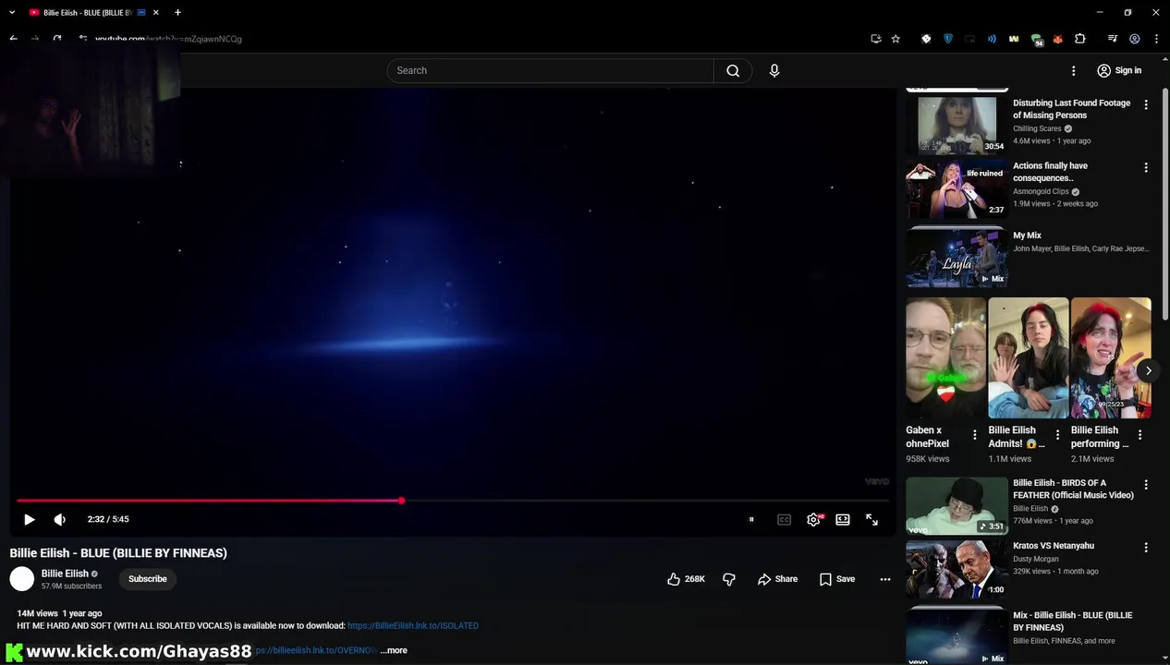The height and width of the screenshot is (665, 1170).
Task: Open Billie Eilish channel name
Action: [65, 574]
